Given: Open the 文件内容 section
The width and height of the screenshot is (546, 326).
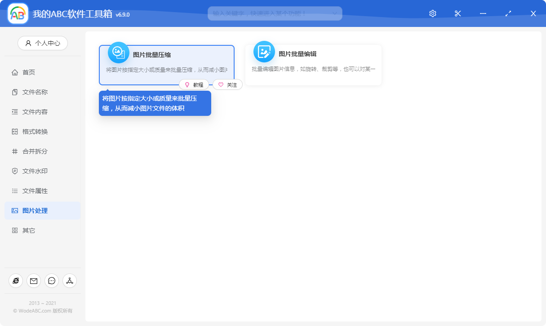Looking at the screenshot, I should tap(29, 111).
